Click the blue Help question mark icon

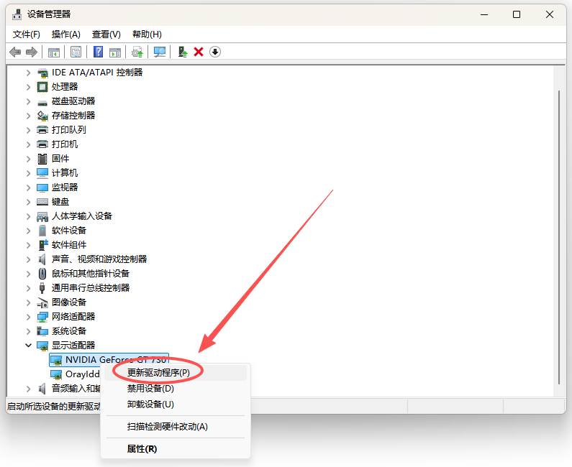(x=98, y=52)
